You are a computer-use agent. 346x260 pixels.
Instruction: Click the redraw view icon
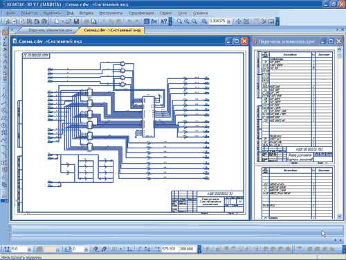coord(246,21)
